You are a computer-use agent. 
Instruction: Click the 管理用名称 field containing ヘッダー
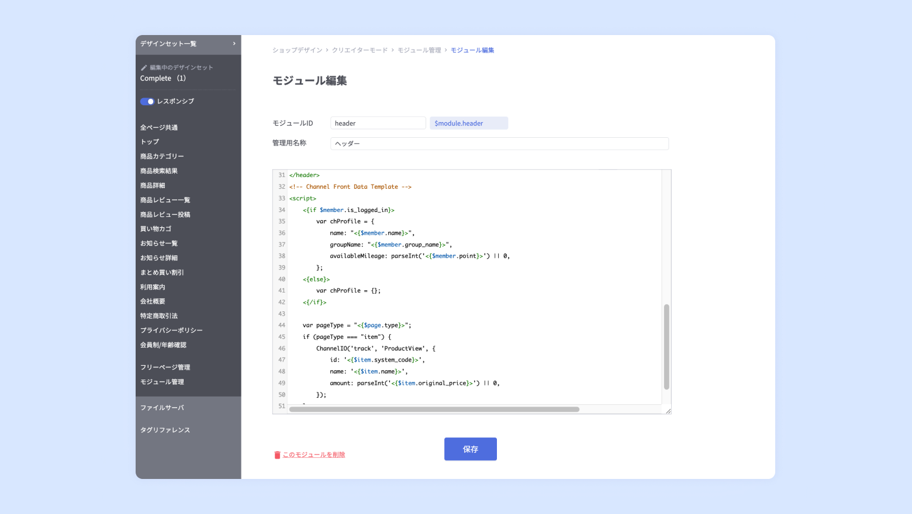(499, 144)
